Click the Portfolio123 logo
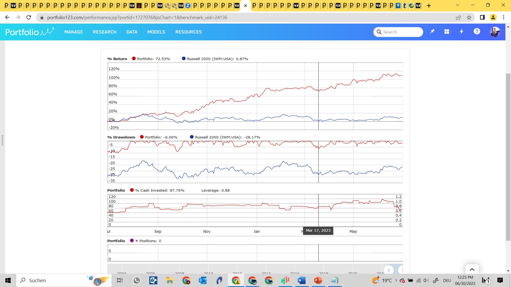This screenshot has height=287, width=511. click(30, 32)
